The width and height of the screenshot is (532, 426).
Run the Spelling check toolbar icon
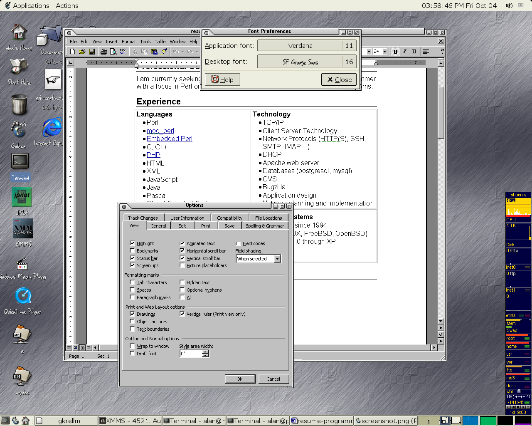click(123, 52)
